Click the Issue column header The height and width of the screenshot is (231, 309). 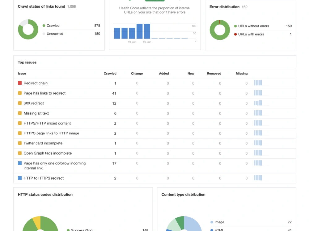coord(22,74)
